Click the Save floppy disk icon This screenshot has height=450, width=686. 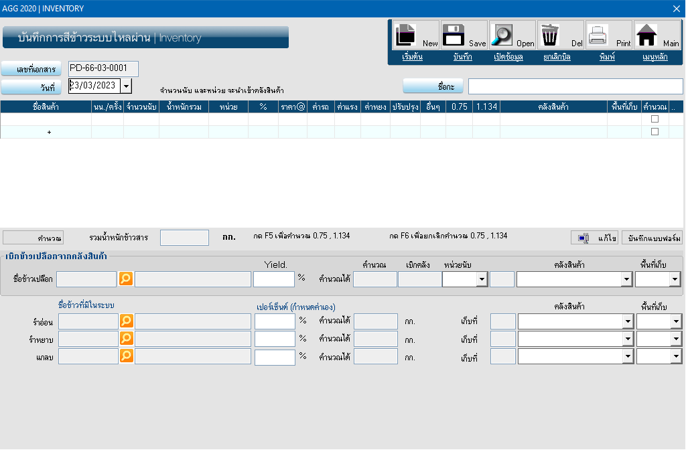tap(454, 34)
